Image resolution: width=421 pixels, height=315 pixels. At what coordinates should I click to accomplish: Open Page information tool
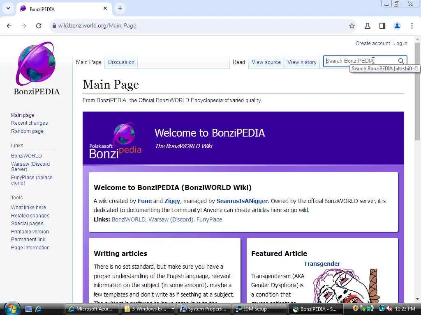point(30,247)
